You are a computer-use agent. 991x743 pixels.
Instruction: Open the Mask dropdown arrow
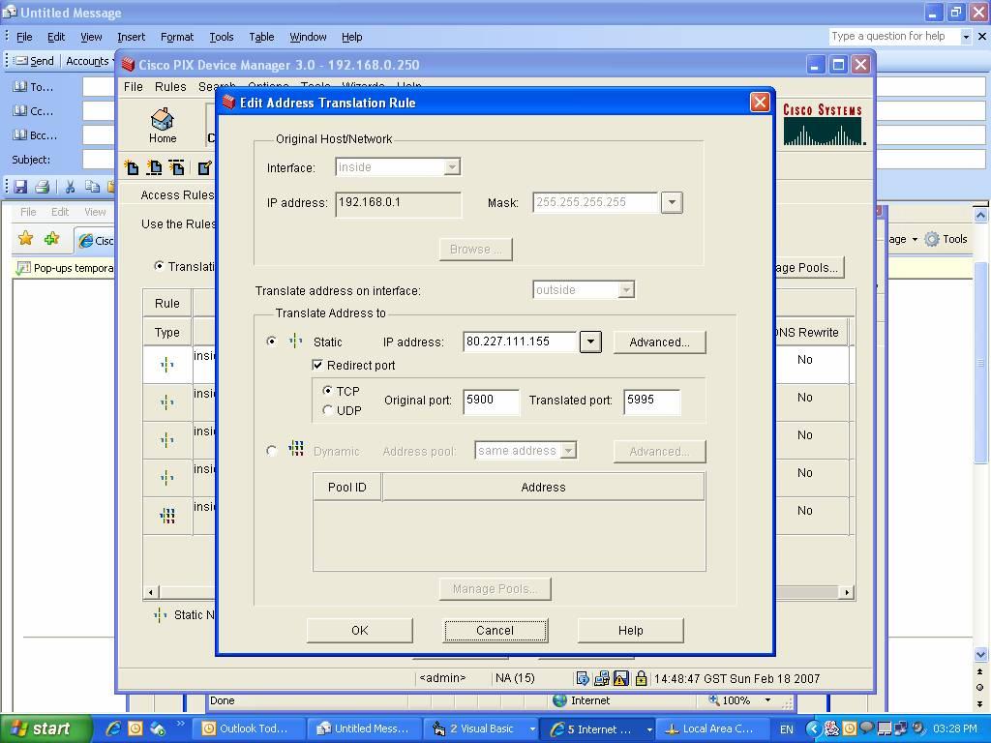tap(671, 203)
